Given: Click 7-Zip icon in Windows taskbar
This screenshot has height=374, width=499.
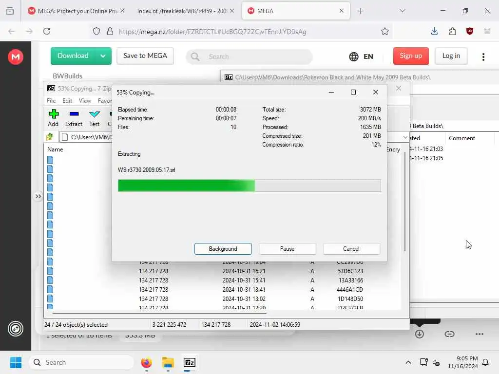Looking at the screenshot, I should 190,362.
